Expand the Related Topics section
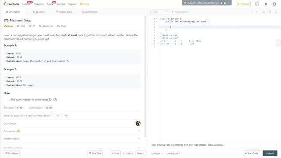The image size is (281, 158). coord(72,139)
